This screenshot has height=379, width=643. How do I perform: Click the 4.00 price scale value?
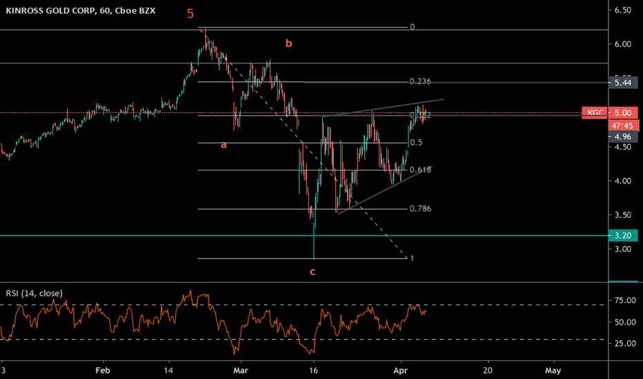point(623,181)
